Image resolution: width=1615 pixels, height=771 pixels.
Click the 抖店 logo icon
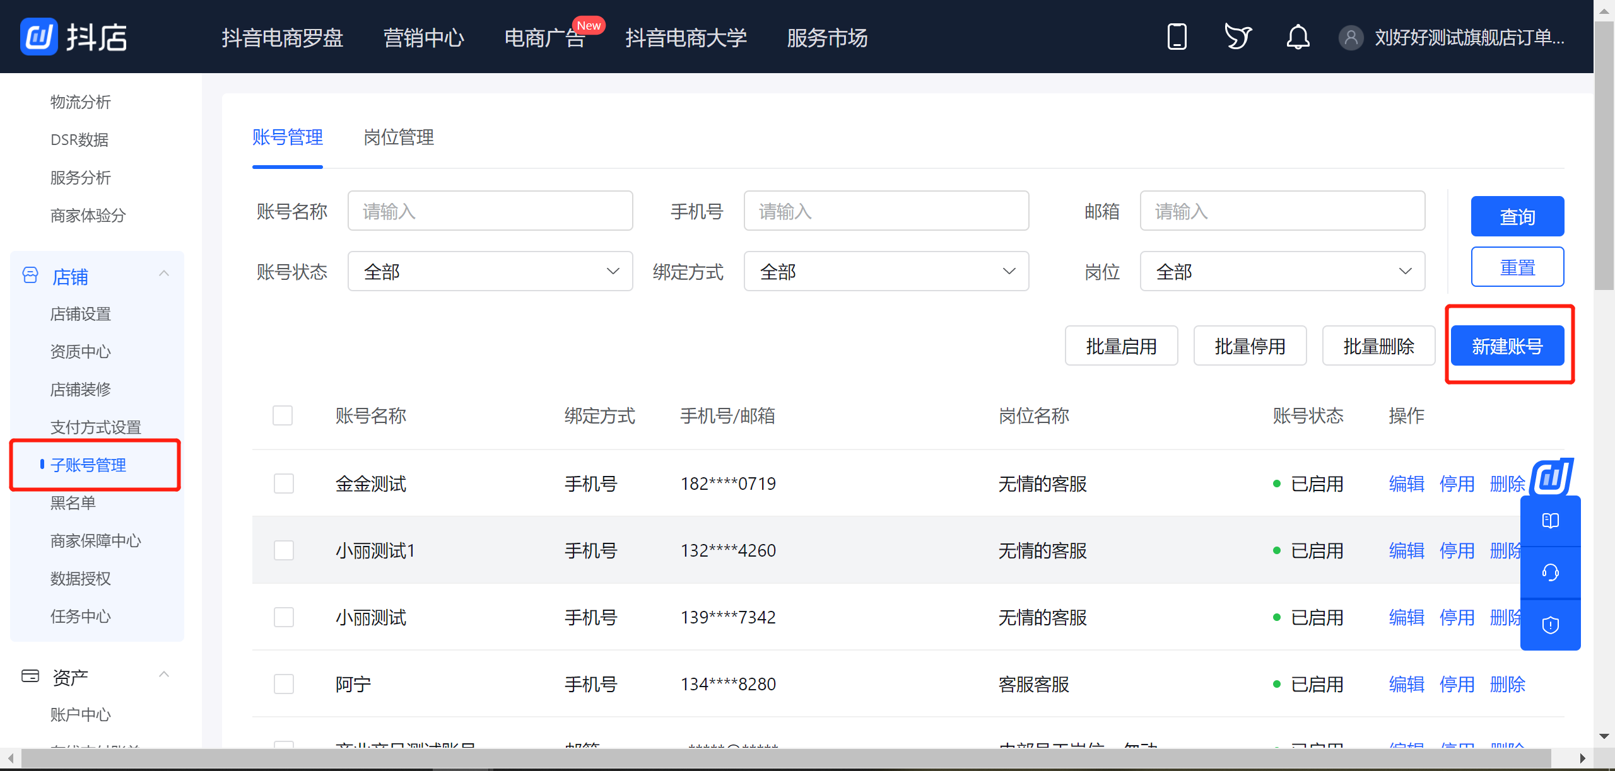point(39,37)
